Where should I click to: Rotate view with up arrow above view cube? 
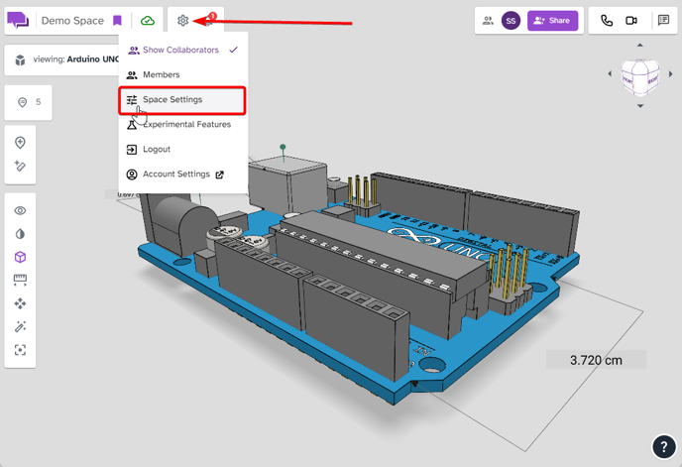coord(639,45)
